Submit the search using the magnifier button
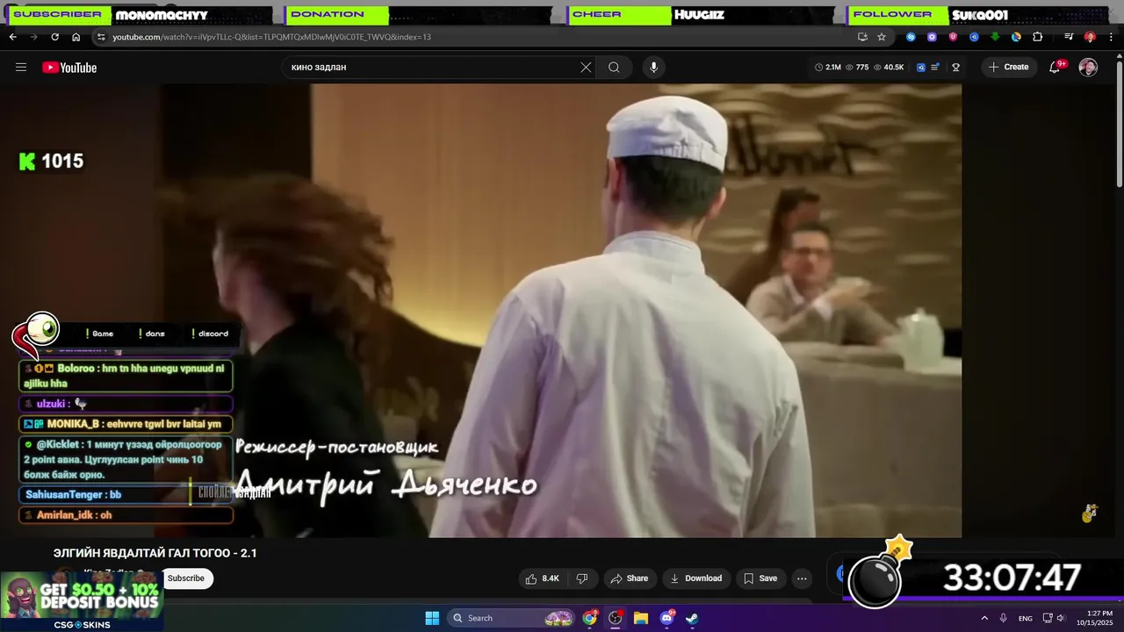 pos(614,68)
